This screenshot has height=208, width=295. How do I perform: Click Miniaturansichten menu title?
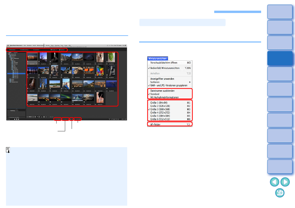point(157,58)
